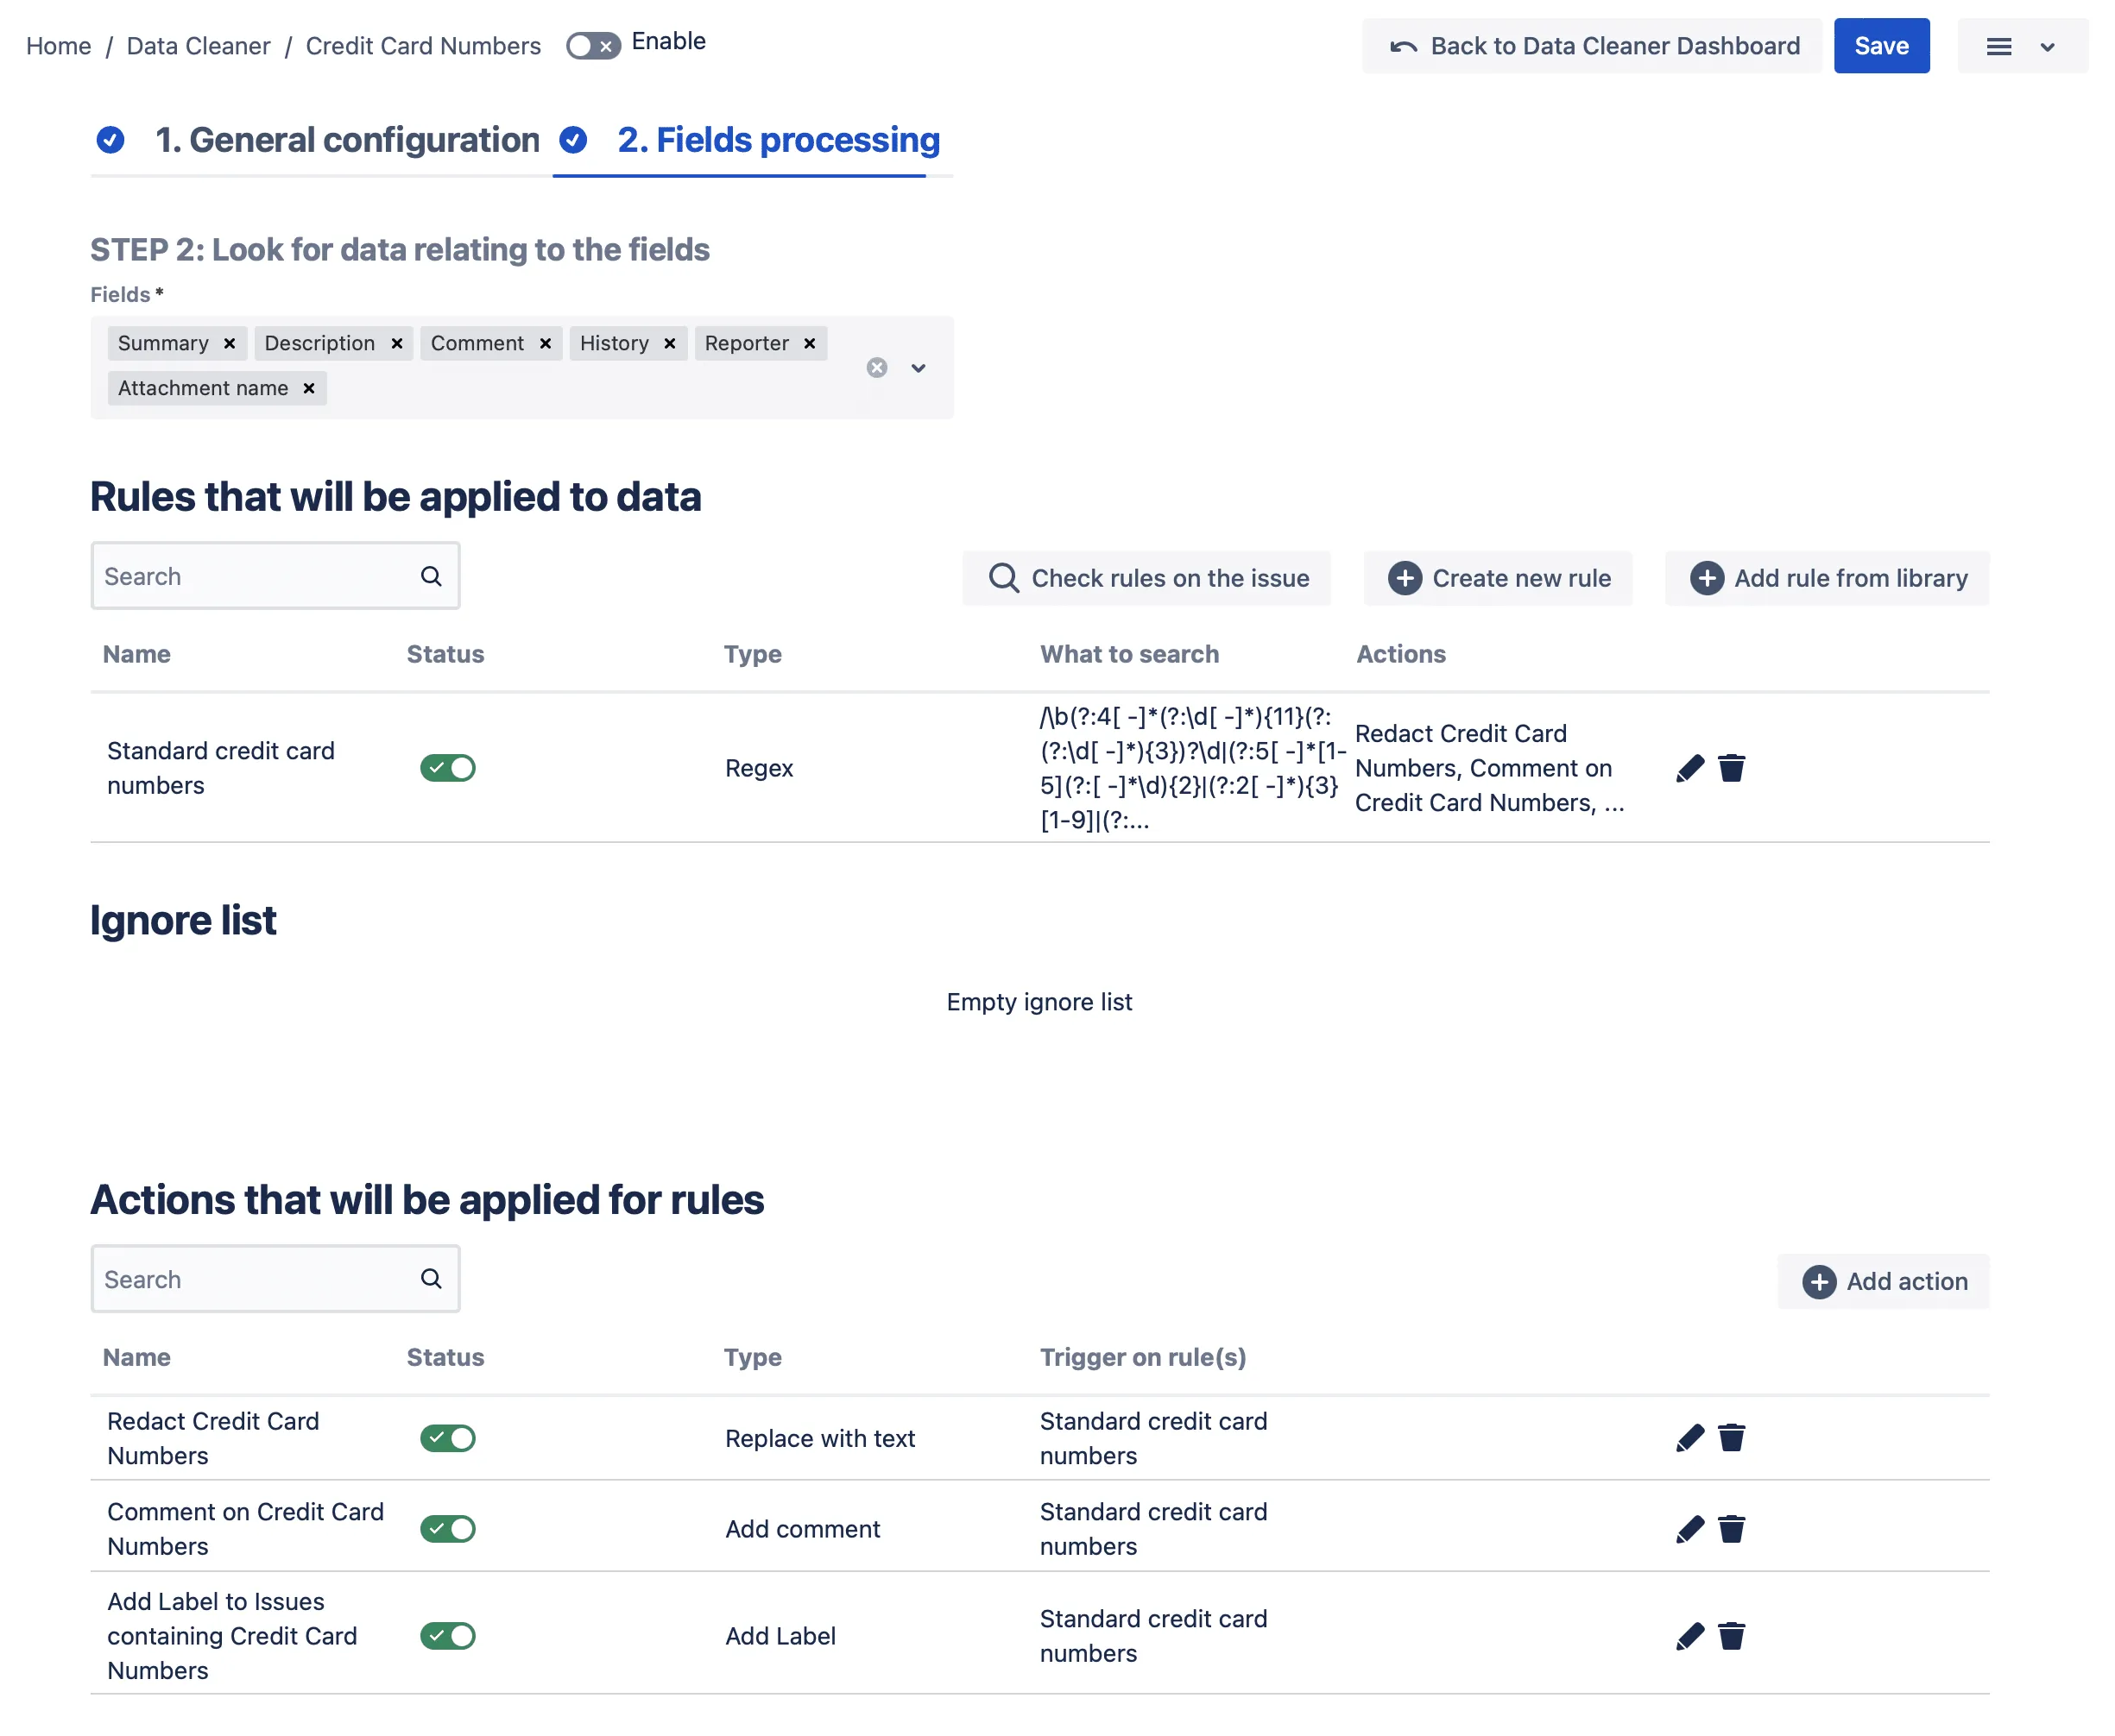Go to Data Cleaner breadcrumb
2115x1736 pixels.
pyautogui.click(x=198, y=46)
